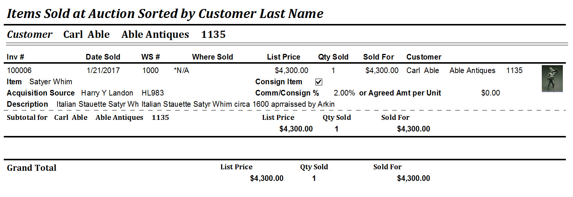Click the Subtotal for Carl Able label

[47, 117]
